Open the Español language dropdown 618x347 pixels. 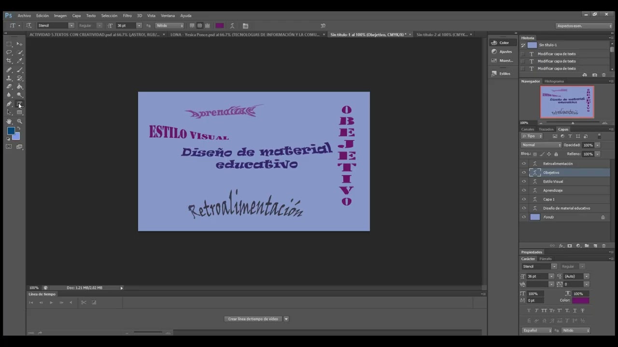(x=536, y=330)
